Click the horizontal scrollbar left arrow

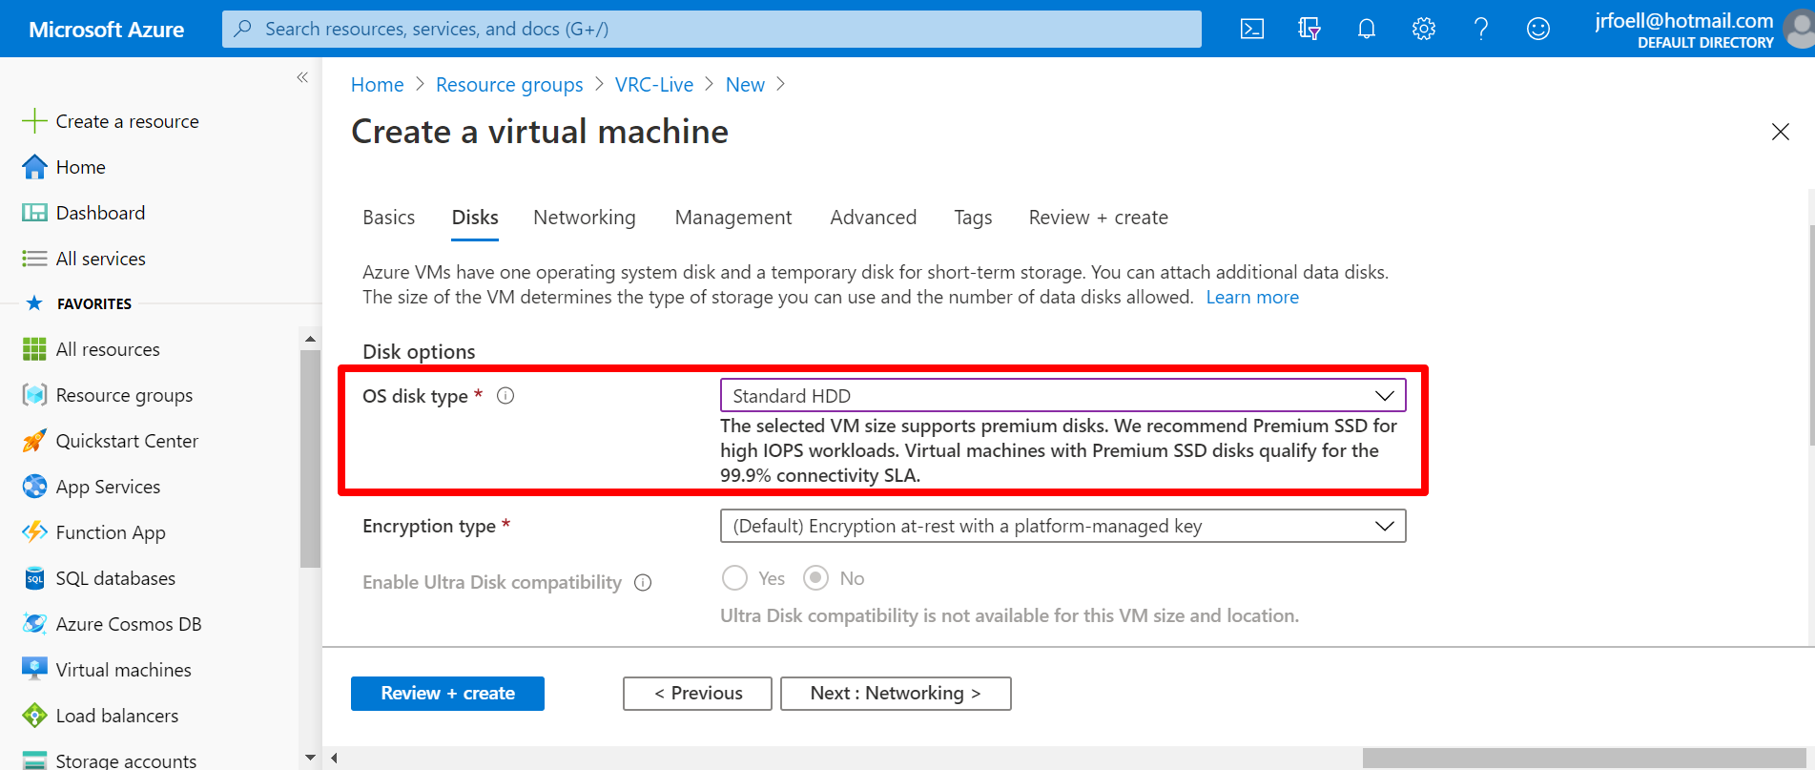[x=334, y=758]
